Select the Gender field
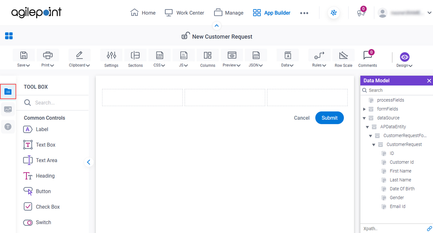This screenshot has width=433, height=233. pyautogui.click(x=397, y=198)
